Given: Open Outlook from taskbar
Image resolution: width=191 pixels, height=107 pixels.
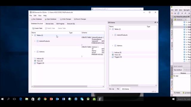Looking at the screenshot, I should point(57,99).
